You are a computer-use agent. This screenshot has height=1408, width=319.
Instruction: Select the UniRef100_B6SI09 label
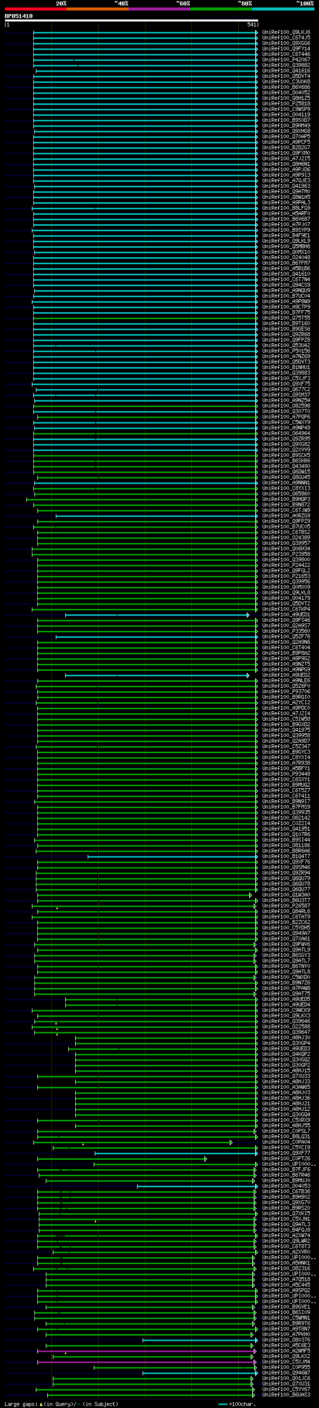coord(286,1312)
